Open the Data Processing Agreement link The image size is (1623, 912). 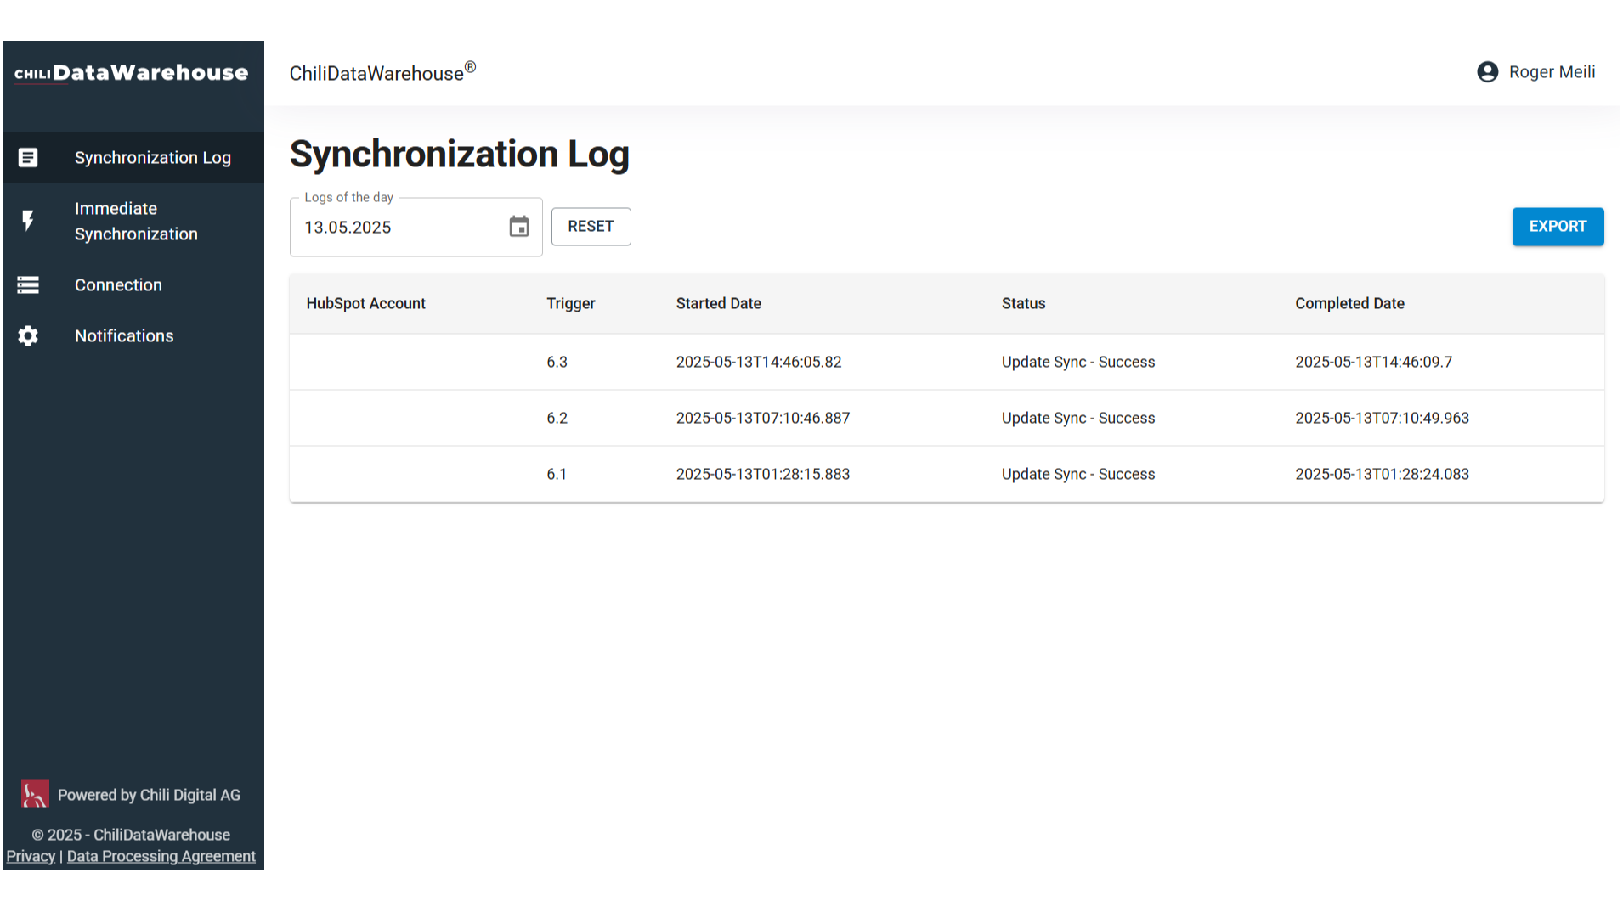click(x=161, y=856)
